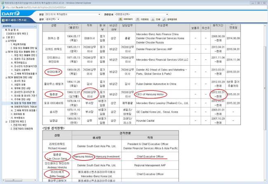Screen dimensions: 268x184
Task: Click the 다운로드 (download) toolbar icon
Action: pos(138,19)
